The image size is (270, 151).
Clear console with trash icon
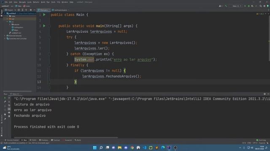click(x=9, y=116)
